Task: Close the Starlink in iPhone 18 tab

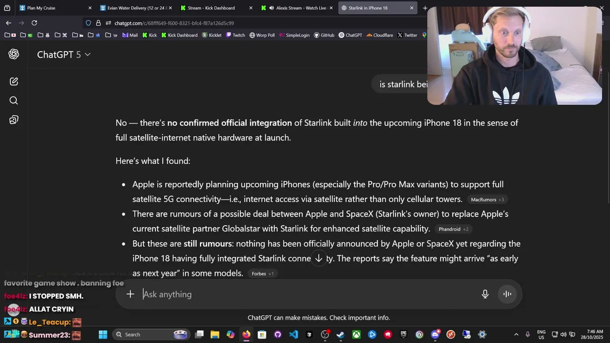Action: [412, 8]
